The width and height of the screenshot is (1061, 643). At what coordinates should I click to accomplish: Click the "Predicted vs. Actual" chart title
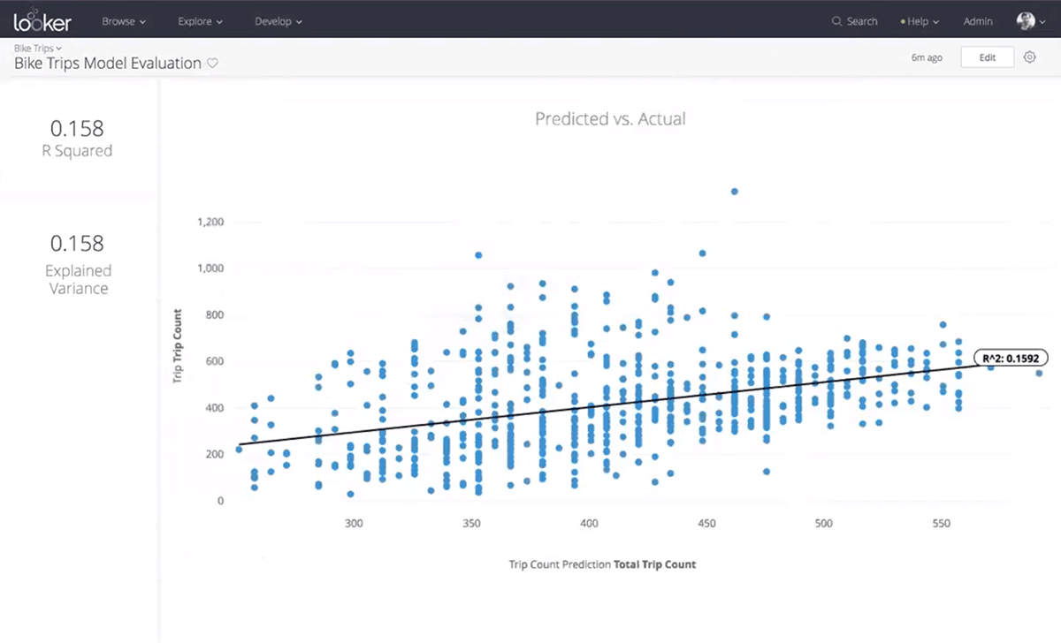[610, 118]
